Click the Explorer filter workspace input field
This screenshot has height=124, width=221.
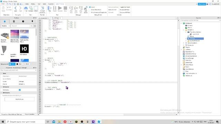click(200, 21)
